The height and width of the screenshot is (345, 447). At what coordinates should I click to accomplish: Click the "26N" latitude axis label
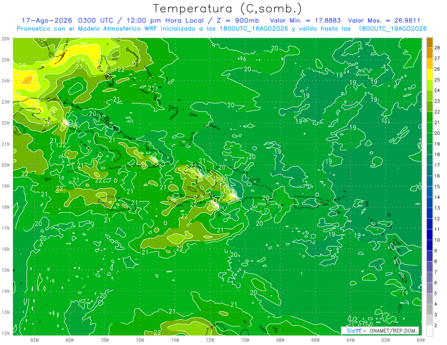[x=6, y=39]
